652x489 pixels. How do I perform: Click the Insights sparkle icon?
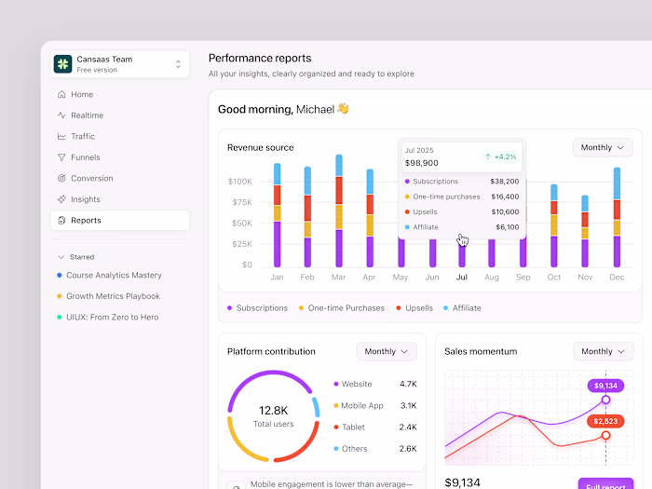(61, 199)
